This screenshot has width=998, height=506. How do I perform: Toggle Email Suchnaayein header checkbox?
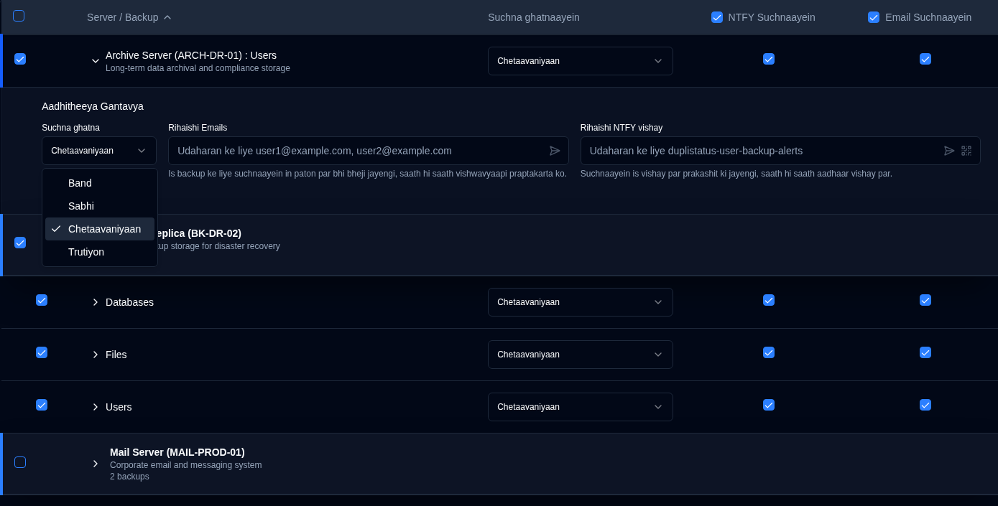[x=874, y=17]
